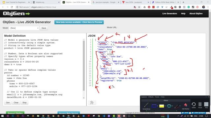Click the new beta version preview banner
The image size is (211, 118).
point(79,22)
